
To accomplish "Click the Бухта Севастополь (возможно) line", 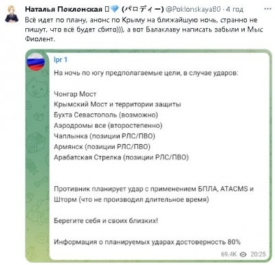I will tap(106, 115).
